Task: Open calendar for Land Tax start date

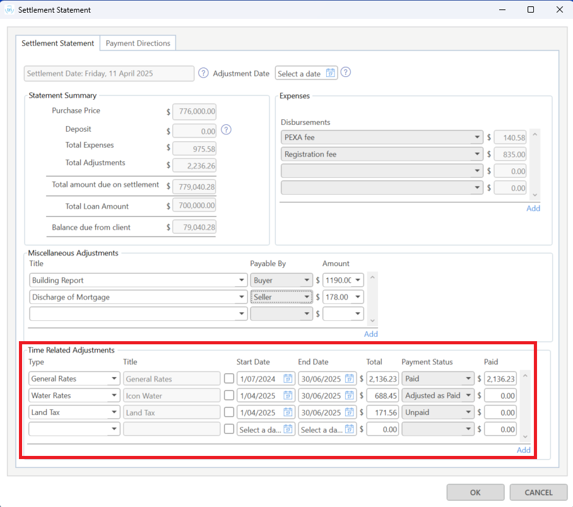Action: click(x=288, y=413)
